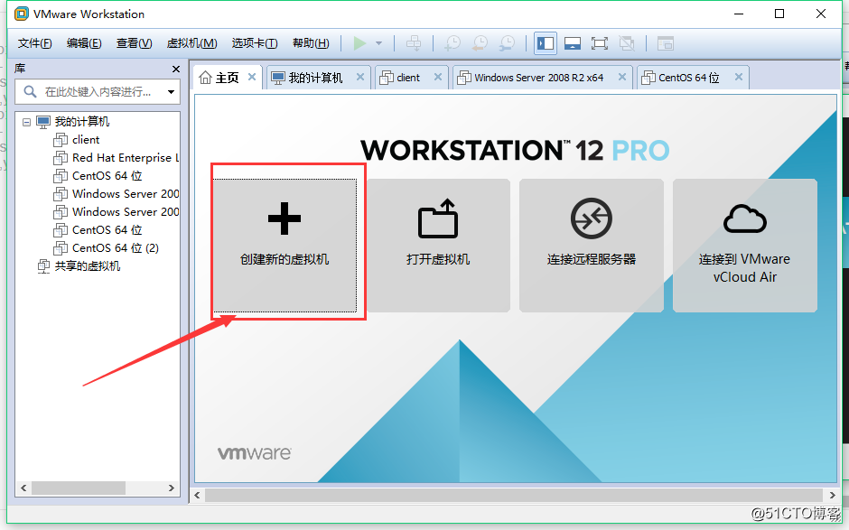The width and height of the screenshot is (849, 530).
Task: Open the power options dropdown arrow
Action: pyautogui.click(x=379, y=43)
